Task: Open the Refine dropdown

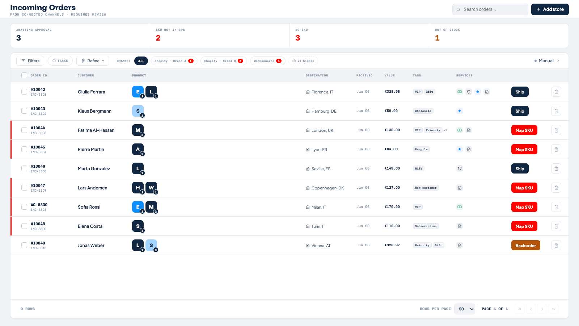Action: click(93, 61)
